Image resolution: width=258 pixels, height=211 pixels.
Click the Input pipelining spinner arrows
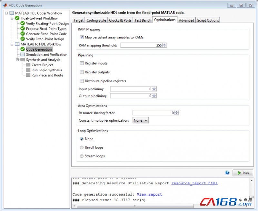pyautogui.click(x=154, y=89)
